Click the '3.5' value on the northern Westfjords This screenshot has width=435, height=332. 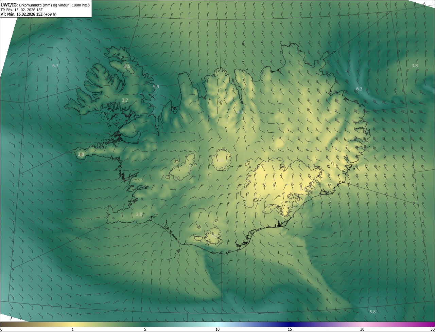(127, 66)
